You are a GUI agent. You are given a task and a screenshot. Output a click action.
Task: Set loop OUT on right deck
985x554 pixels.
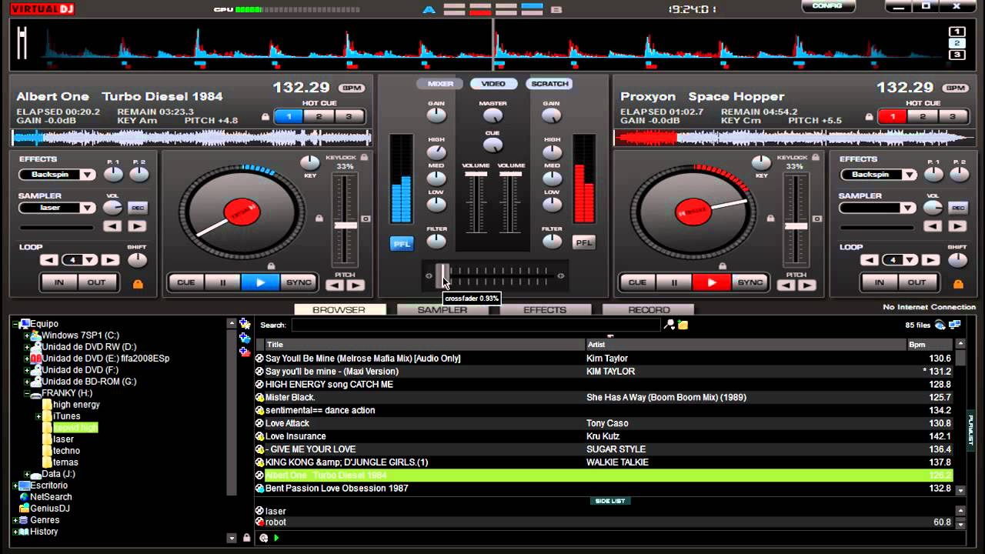coord(917,282)
